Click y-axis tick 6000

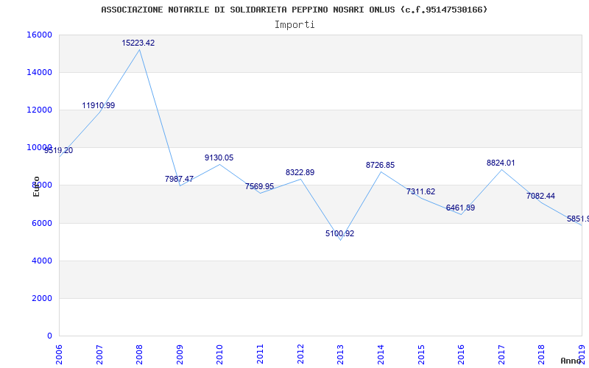(41, 223)
